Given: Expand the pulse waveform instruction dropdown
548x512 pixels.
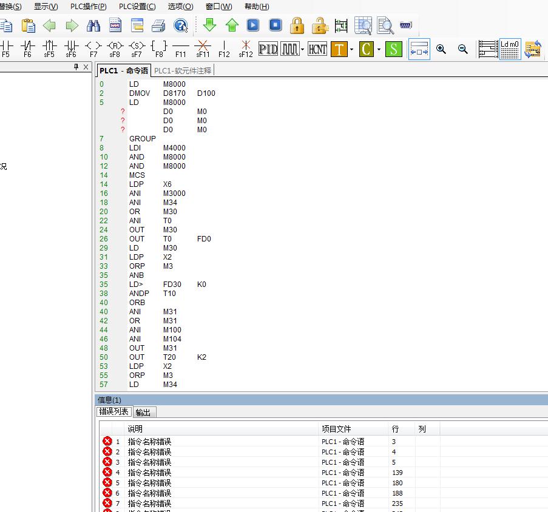Looking at the screenshot, I should pyautogui.click(x=302, y=49).
